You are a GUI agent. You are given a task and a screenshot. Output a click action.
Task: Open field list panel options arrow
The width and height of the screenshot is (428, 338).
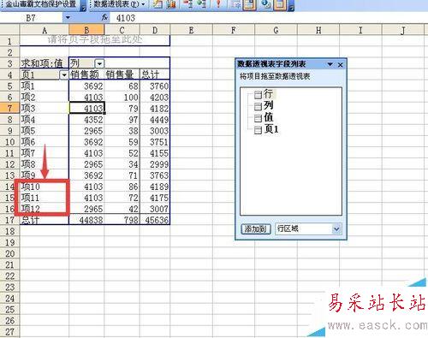tap(330, 64)
